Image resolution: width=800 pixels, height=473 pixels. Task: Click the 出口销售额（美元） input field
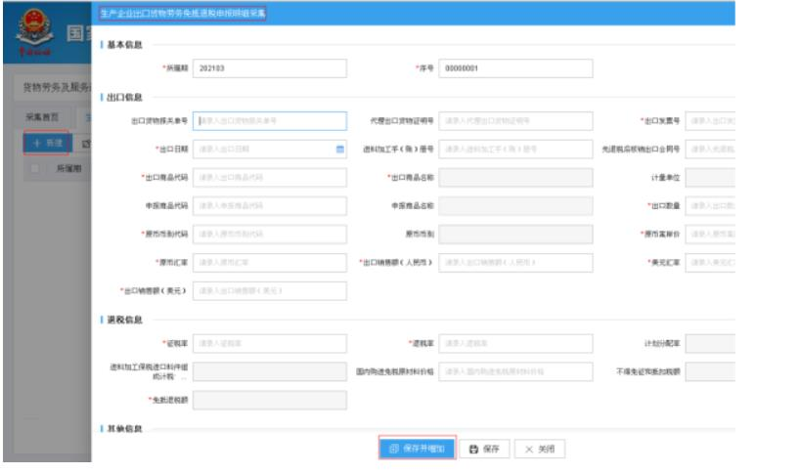coord(270,291)
